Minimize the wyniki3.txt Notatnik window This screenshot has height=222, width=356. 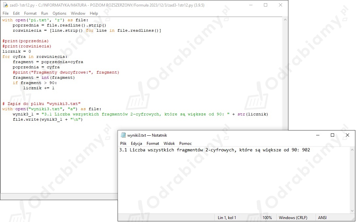317,135
